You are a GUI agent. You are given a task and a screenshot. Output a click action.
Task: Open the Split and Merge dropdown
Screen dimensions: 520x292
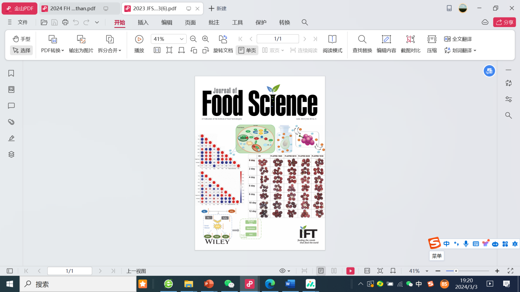pyautogui.click(x=110, y=50)
